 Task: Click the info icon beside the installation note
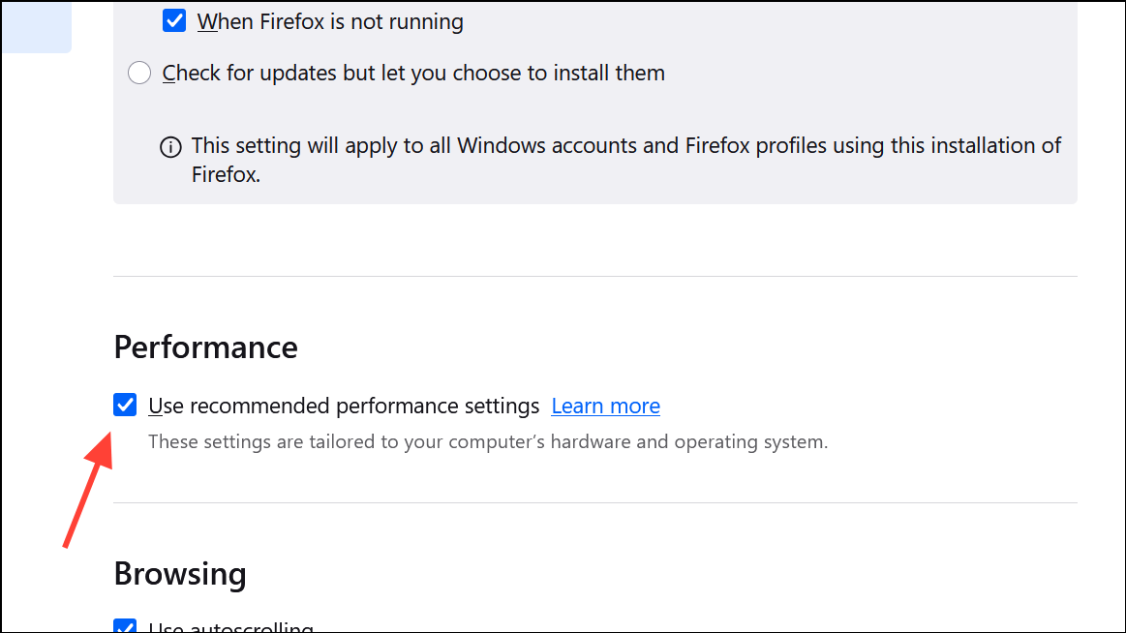tap(170, 147)
